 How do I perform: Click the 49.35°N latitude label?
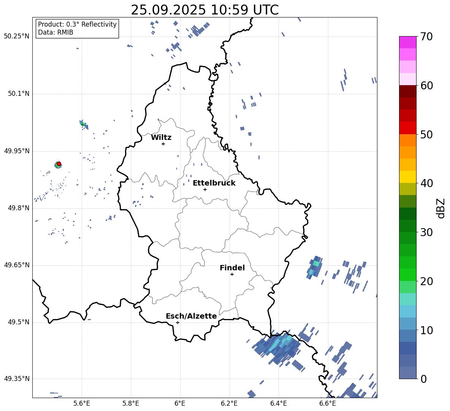[x=17, y=379]
